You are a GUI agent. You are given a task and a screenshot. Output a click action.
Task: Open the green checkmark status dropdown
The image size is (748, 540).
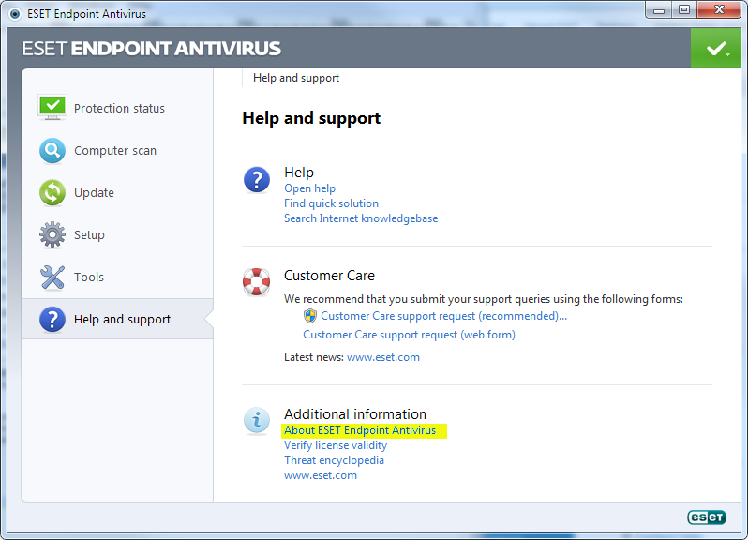click(718, 49)
